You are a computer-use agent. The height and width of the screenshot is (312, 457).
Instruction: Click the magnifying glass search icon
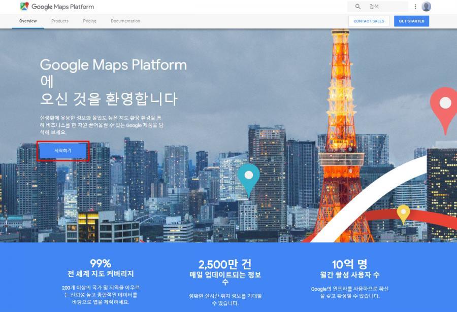358,7
